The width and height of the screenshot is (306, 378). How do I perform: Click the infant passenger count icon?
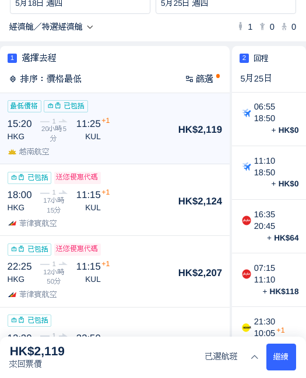[x=284, y=27]
